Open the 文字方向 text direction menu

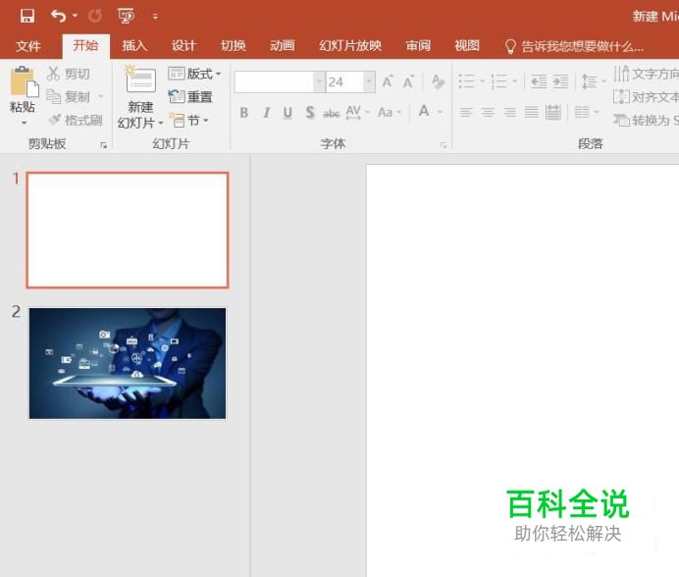tap(646, 74)
